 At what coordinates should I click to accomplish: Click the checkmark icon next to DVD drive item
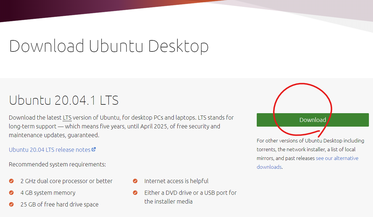tap(135, 193)
